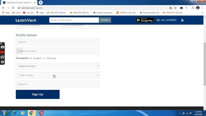Open Chrome three-dot menu

click(x=203, y=8)
